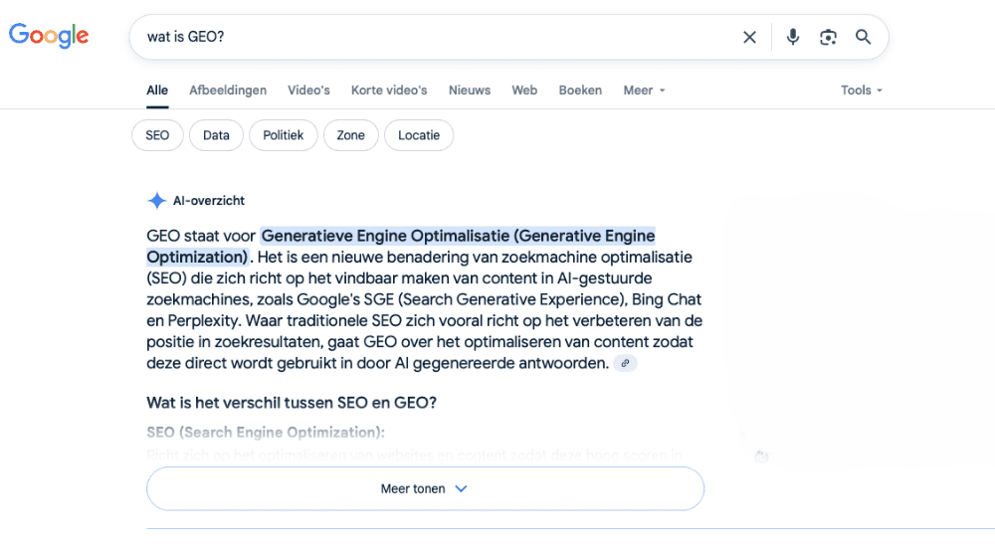Switch to the Nieuws tab

tap(470, 91)
